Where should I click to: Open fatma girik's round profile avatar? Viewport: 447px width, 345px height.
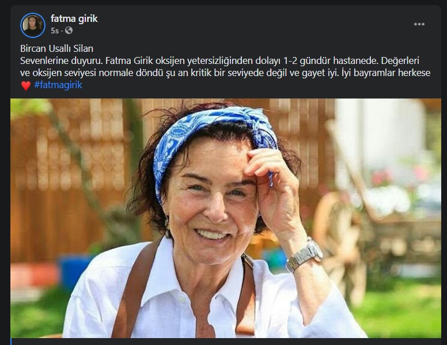pyautogui.click(x=33, y=25)
